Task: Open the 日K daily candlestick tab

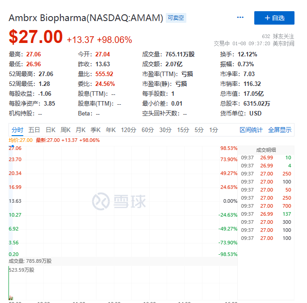Action: click(50, 130)
